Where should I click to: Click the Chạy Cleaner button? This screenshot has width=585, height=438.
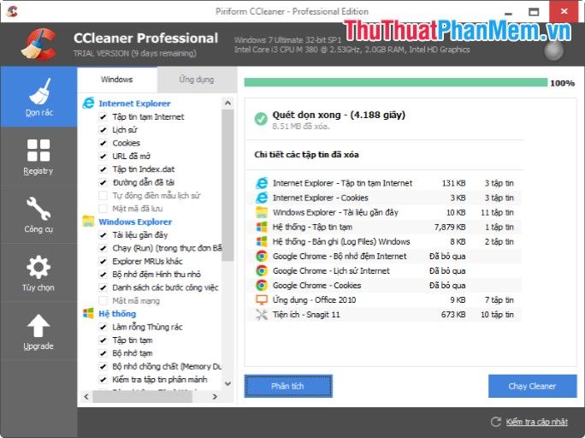click(532, 386)
